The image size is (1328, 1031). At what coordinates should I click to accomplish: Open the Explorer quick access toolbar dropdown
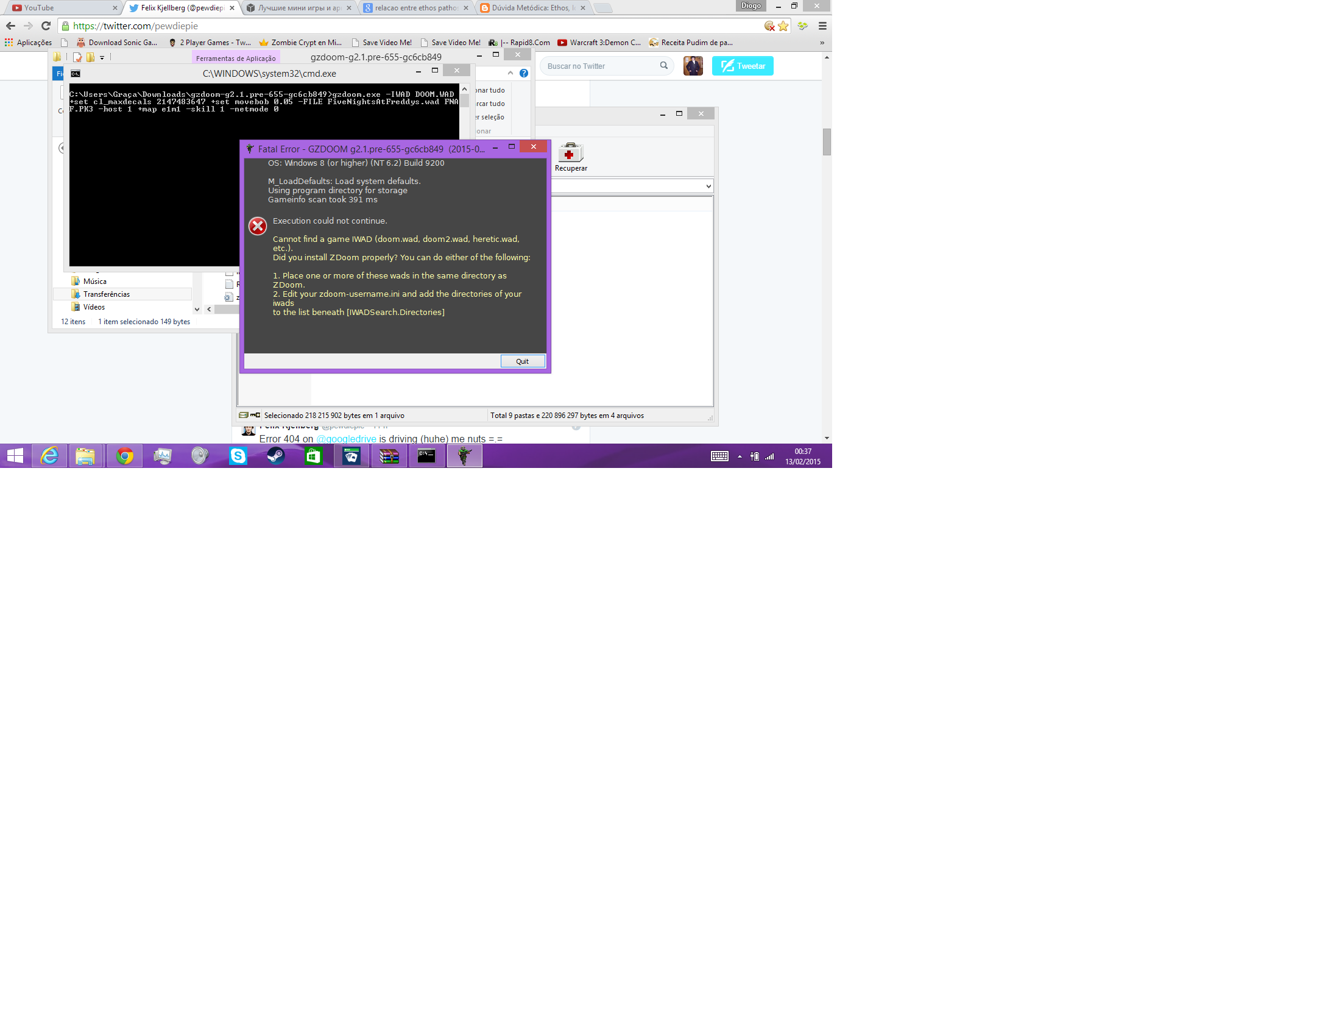(102, 58)
